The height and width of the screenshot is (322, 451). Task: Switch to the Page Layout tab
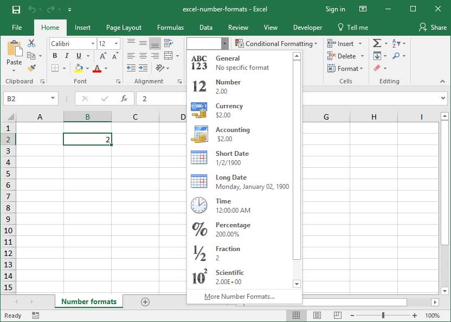coord(124,28)
